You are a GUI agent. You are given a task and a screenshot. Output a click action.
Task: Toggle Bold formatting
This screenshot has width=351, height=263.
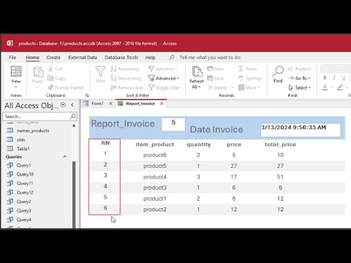tap(325, 78)
